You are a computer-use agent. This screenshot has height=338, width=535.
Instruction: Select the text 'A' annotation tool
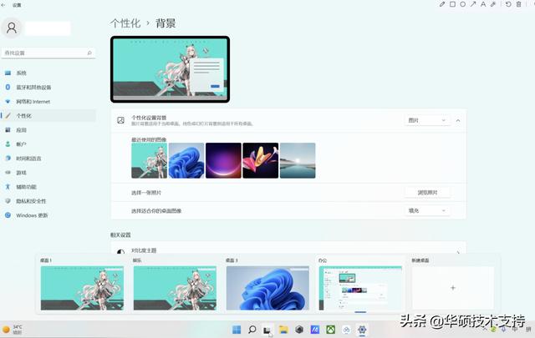point(483,4)
